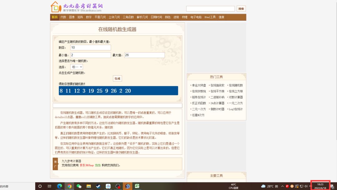This screenshot has width=337, height=190.
Task: Switch to Google Chrome in the taskbar
Action: [69, 186]
